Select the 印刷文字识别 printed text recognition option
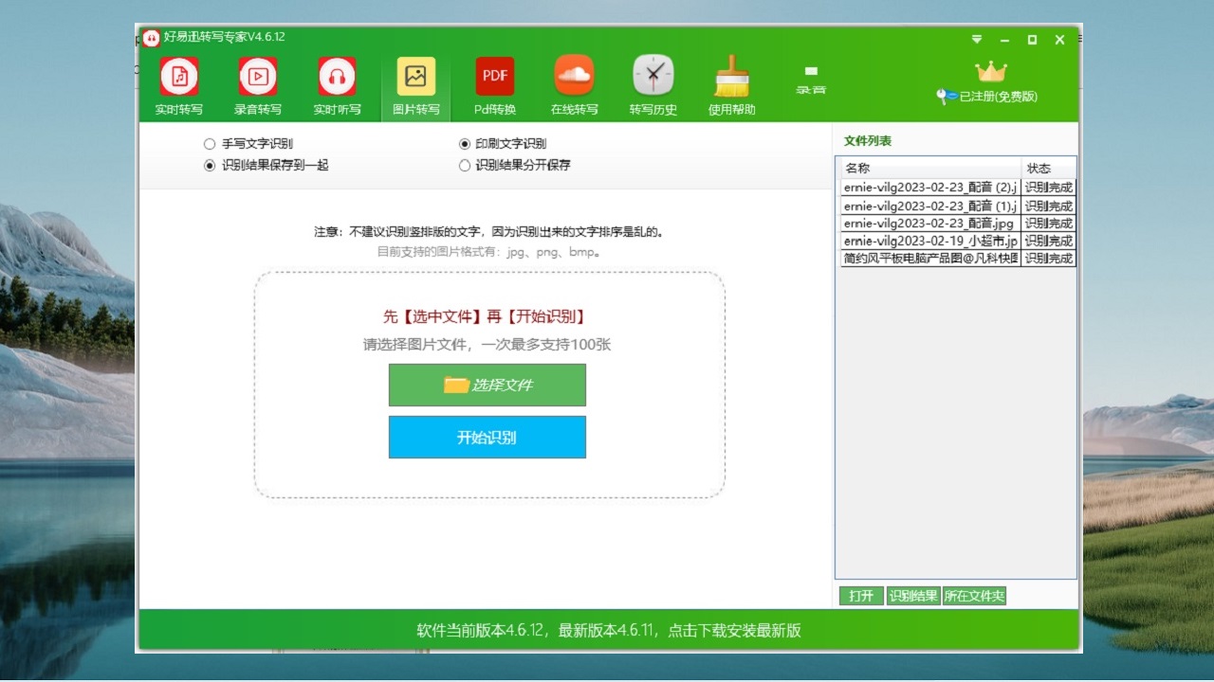Viewport: 1214px width, 682px height. (x=465, y=143)
